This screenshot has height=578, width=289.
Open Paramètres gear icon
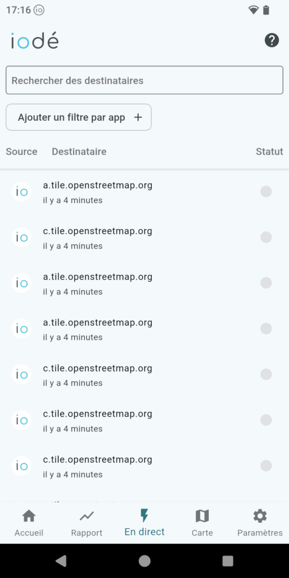click(x=260, y=516)
